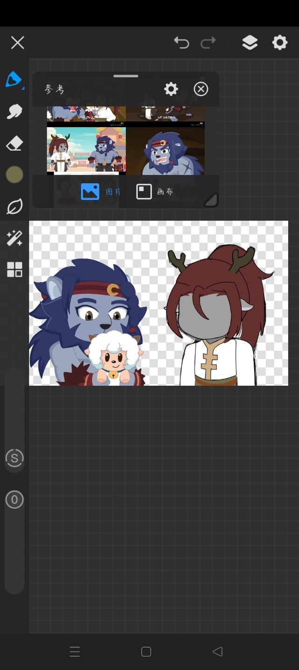Tap the 0 opacity slider handle
The width and height of the screenshot is (299, 670).
point(14,500)
